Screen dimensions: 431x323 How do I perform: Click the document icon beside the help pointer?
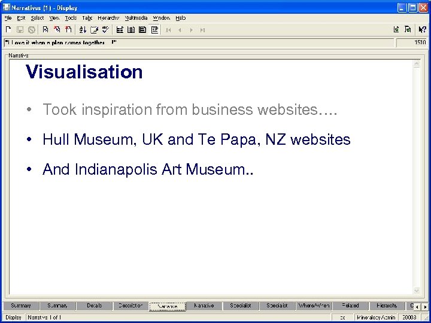408,29
